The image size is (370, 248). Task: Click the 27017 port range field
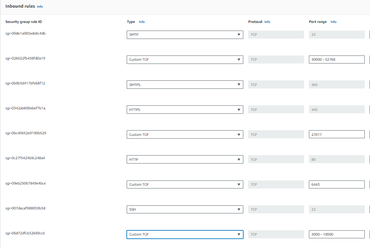[336, 135]
